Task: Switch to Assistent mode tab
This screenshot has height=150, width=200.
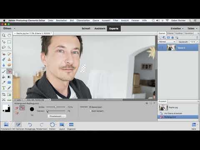Action: 100,28
